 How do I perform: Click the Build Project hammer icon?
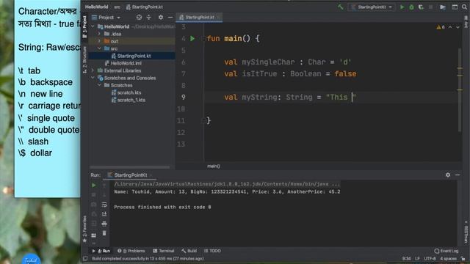340,7
